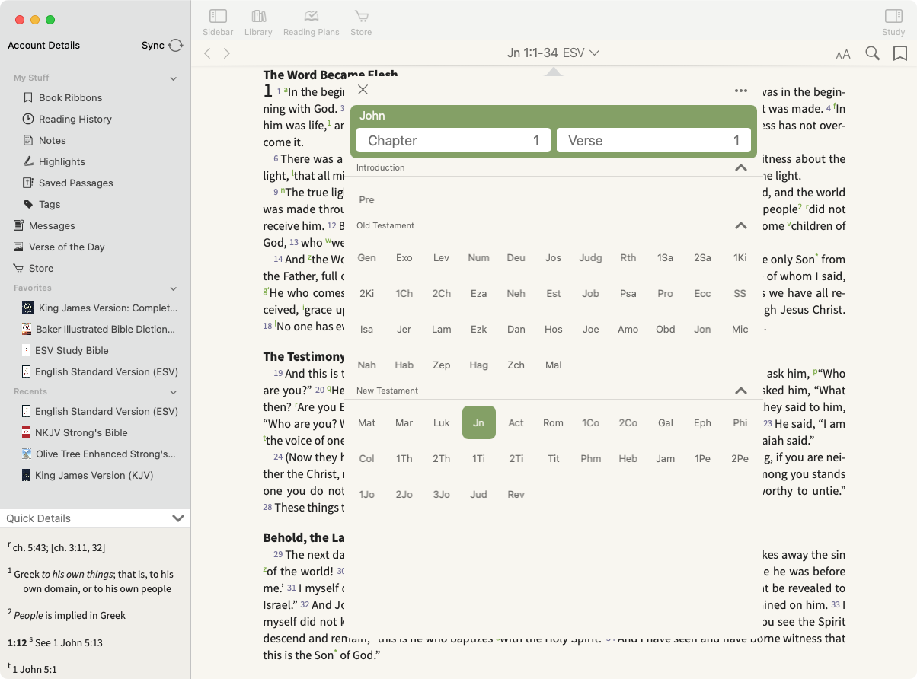Select Dan in the book grid
The width and height of the screenshot is (917, 679).
(x=516, y=329)
